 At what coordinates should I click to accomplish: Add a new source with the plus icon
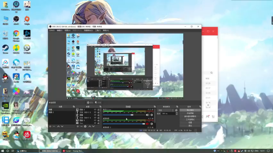coord(78,126)
